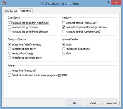Click the Atribúty group label
This screenshot has height=109, width=123.
point(66,18)
